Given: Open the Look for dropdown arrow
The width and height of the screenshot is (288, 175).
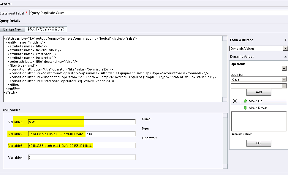Looking at the screenshot, I should click(x=284, y=79).
